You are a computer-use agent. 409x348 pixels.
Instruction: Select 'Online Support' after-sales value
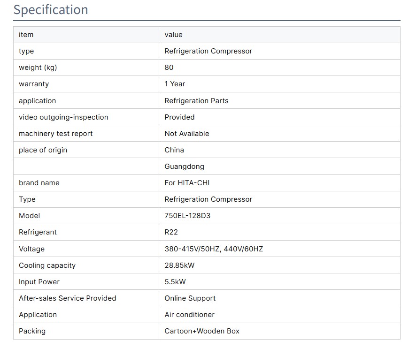click(190, 298)
